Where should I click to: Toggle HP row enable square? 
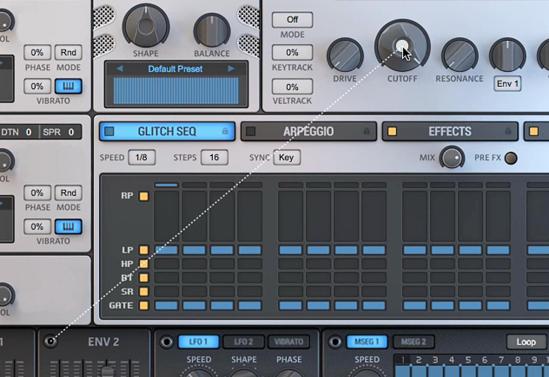[x=144, y=264]
